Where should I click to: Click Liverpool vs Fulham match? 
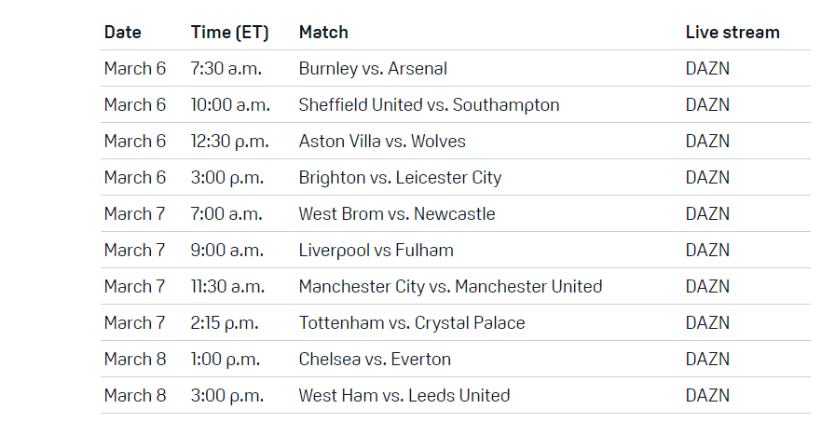click(x=376, y=250)
